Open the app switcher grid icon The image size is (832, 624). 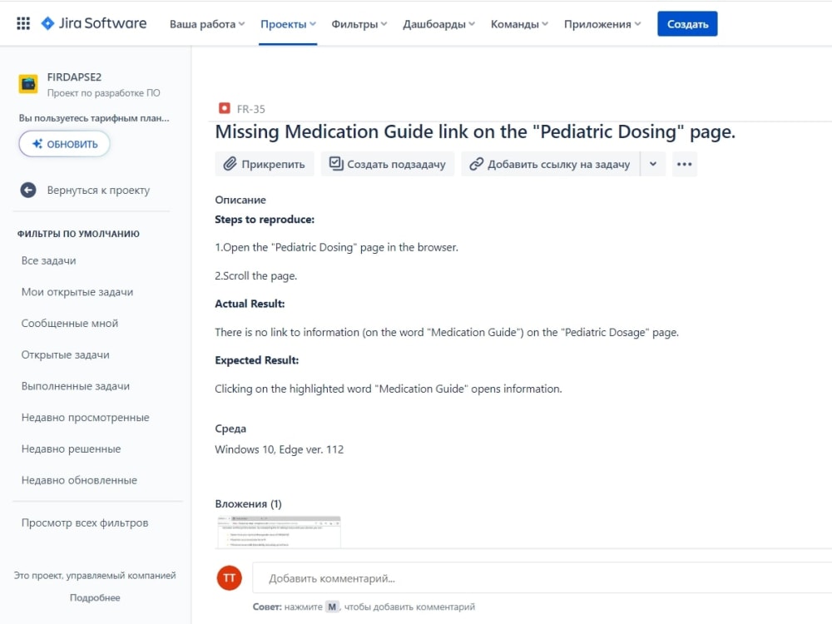(x=23, y=23)
